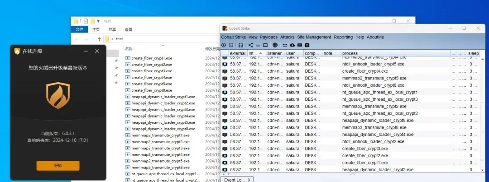Click the disconnect minus circle icon in Cobalt Strike
This screenshot has width=489, height=182.
(x=231, y=45)
